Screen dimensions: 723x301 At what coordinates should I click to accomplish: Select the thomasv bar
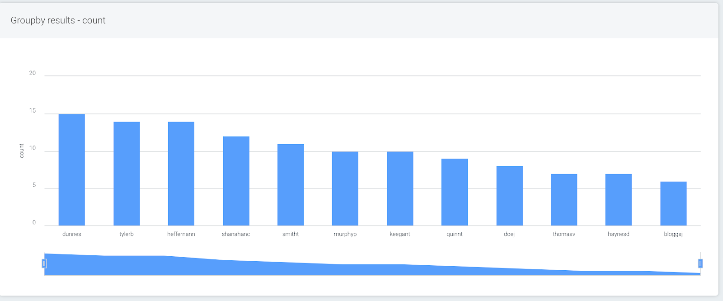[564, 200]
